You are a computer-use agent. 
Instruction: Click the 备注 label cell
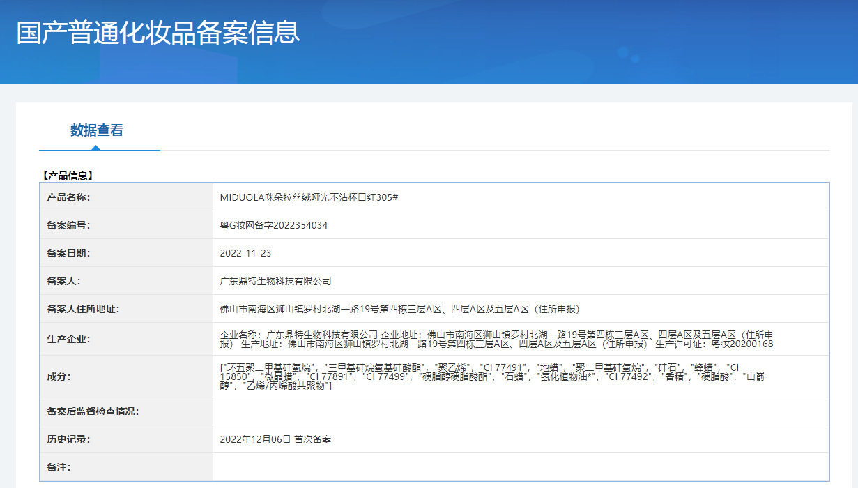click(126, 467)
